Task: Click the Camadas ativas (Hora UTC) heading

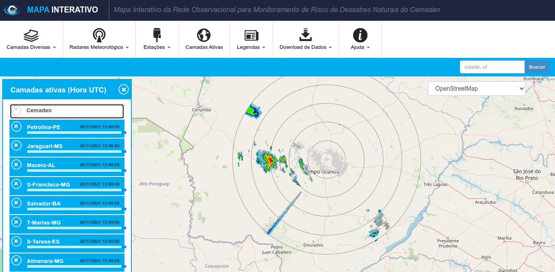Action: (58, 90)
